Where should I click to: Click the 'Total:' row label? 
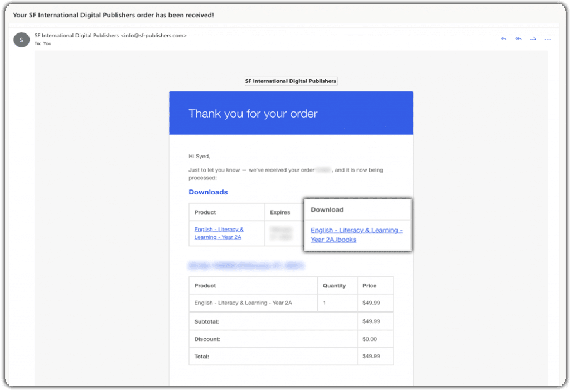[201, 357]
